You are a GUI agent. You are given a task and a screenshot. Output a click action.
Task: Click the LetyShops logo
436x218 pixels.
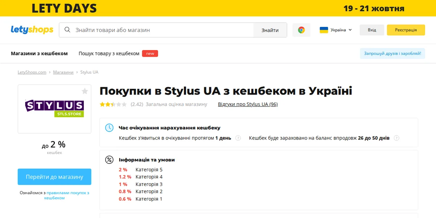click(x=32, y=30)
